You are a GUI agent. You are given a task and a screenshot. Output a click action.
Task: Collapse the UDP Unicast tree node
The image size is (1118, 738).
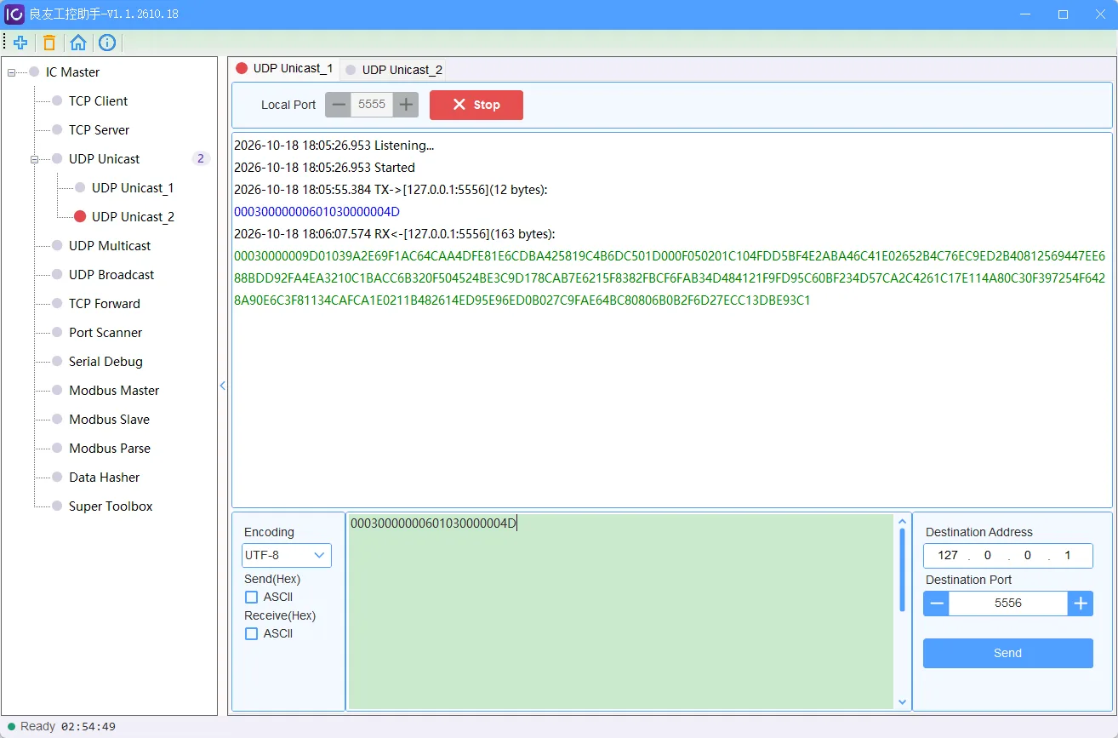point(34,159)
